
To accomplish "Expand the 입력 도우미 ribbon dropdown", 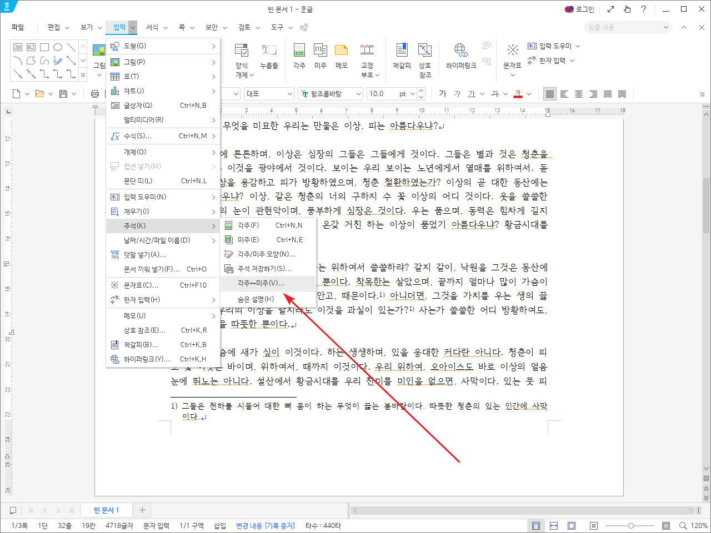I will (578, 46).
